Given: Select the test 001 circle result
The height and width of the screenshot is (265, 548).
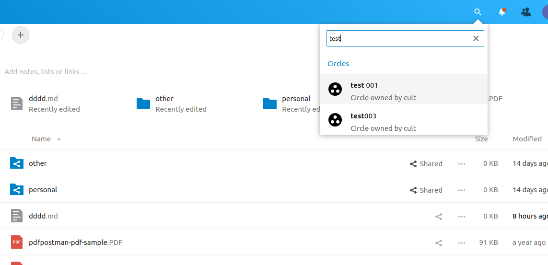Looking at the screenshot, I should coord(404,89).
